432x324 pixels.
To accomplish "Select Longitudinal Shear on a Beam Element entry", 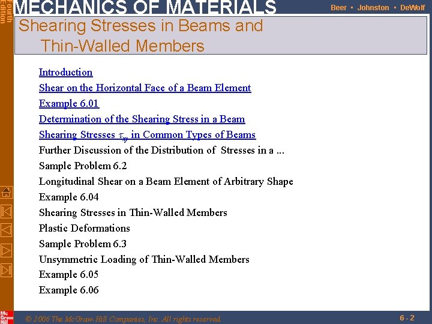I will [166, 182].
